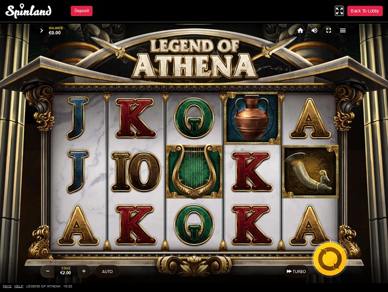Mute the game sound with speaker icon

click(314, 30)
